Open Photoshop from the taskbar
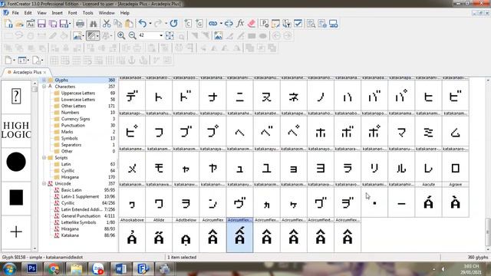 (x=32, y=269)
